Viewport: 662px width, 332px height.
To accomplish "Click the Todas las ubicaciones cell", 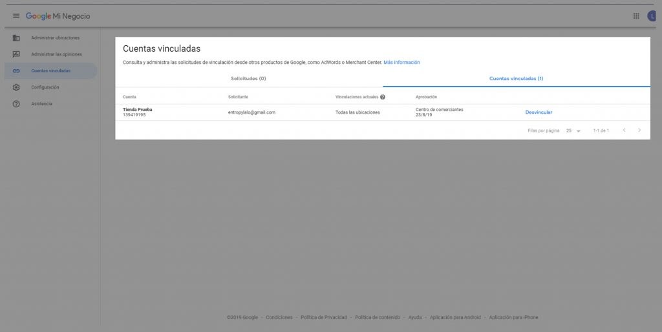I will click(x=358, y=112).
